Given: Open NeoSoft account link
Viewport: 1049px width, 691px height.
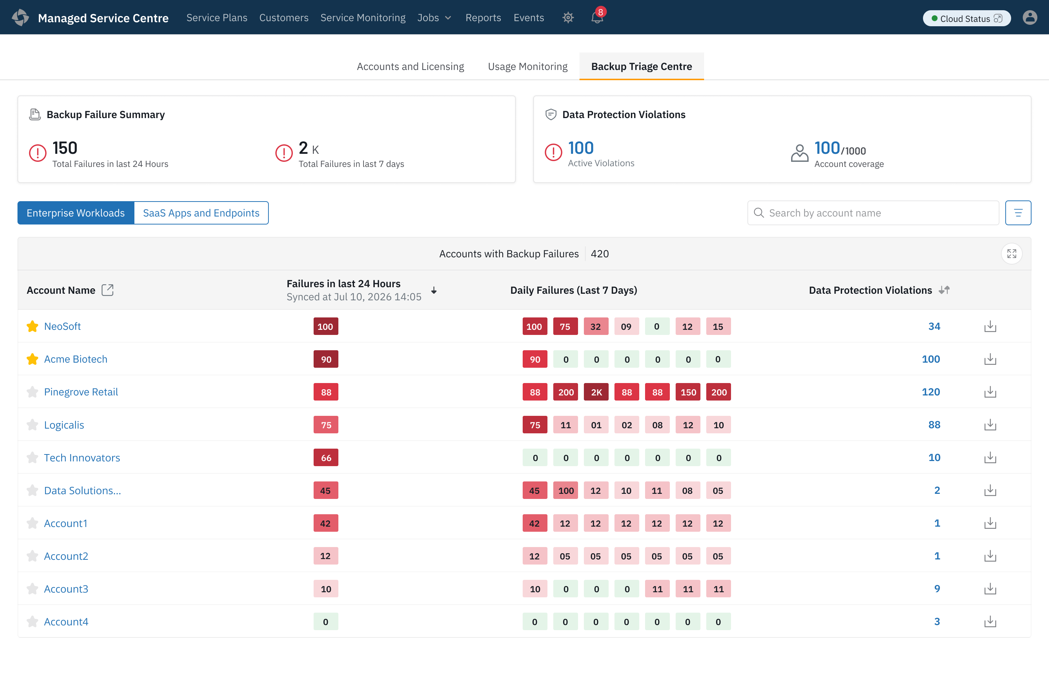Looking at the screenshot, I should (62, 326).
